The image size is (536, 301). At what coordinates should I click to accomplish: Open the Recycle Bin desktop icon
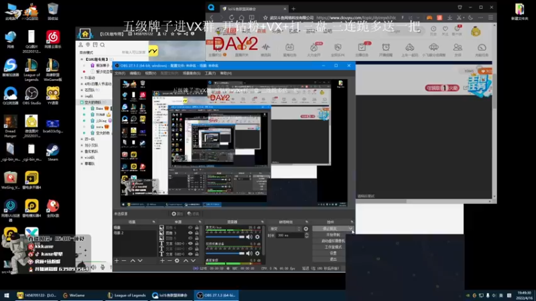(x=53, y=11)
